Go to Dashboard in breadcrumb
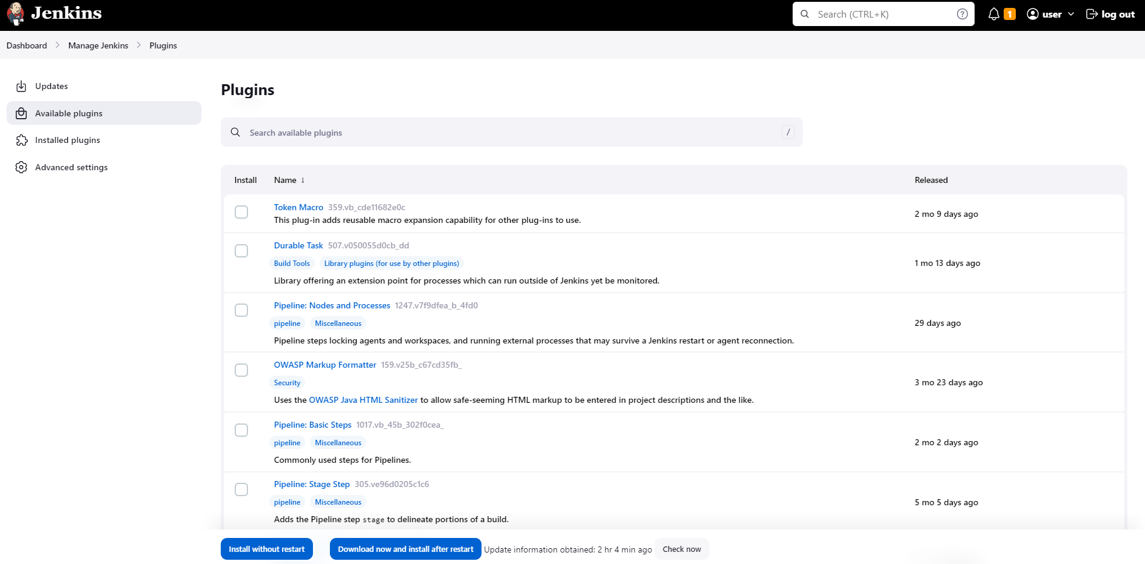1145x564 pixels. 27,45
